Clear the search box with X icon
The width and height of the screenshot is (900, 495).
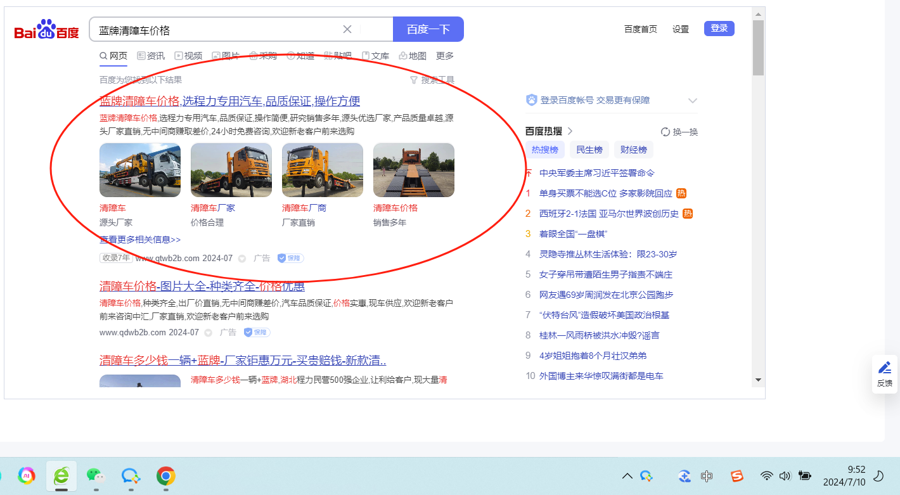click(x=347, y=29)
